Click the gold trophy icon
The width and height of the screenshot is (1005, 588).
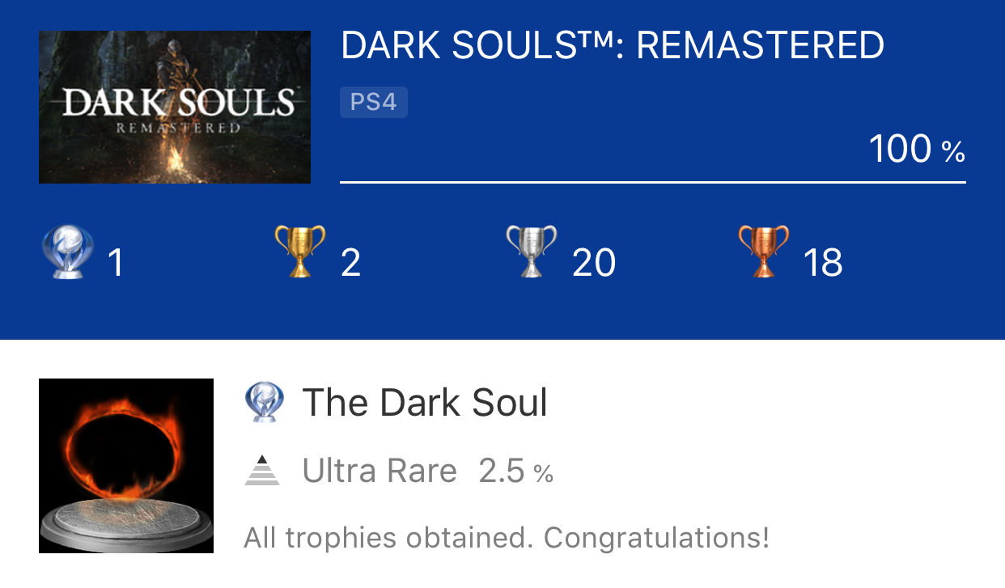[300, 252]
